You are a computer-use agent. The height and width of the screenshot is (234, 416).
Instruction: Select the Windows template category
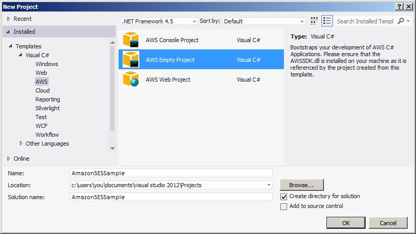point(47,64)
